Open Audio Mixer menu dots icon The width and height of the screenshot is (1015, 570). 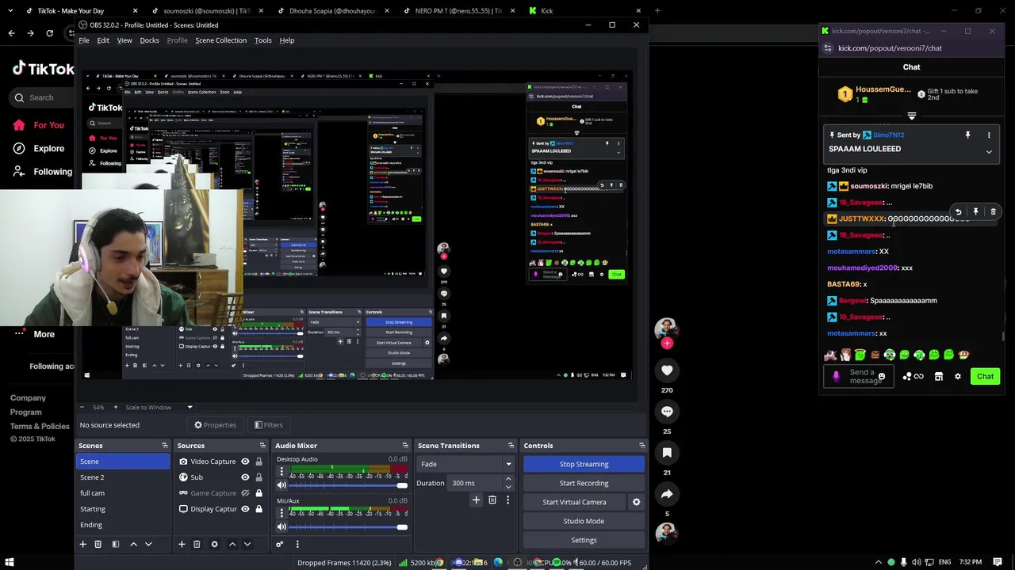pyautogui.click(x=297, y=544)
